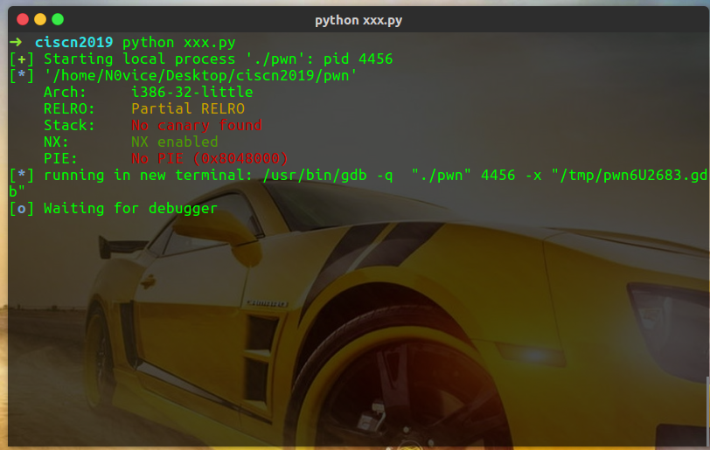Click the 'PIE:' label
Viewport: 710px width, 450px height.
[x=60, y=158]
